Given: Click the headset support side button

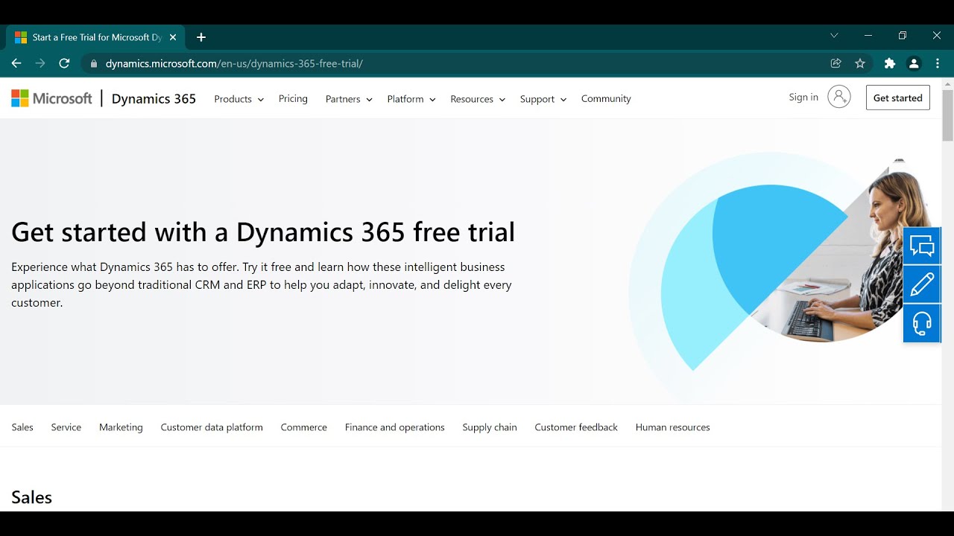Looking at the screenshot, I should (x=922, y=323).
